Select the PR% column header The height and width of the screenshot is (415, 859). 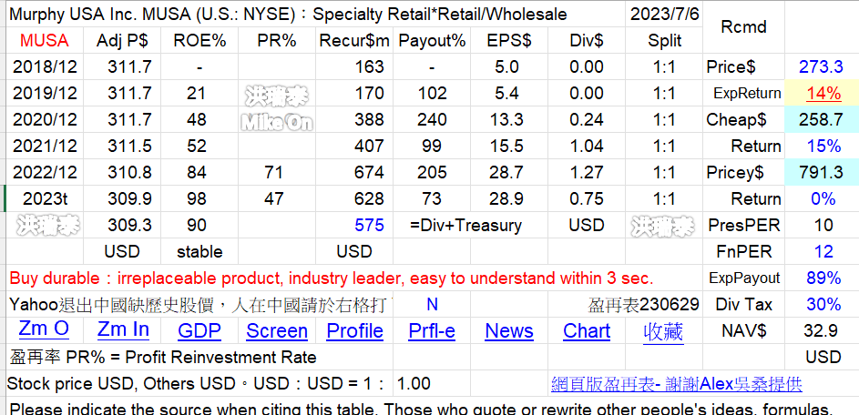pos(277,41)
